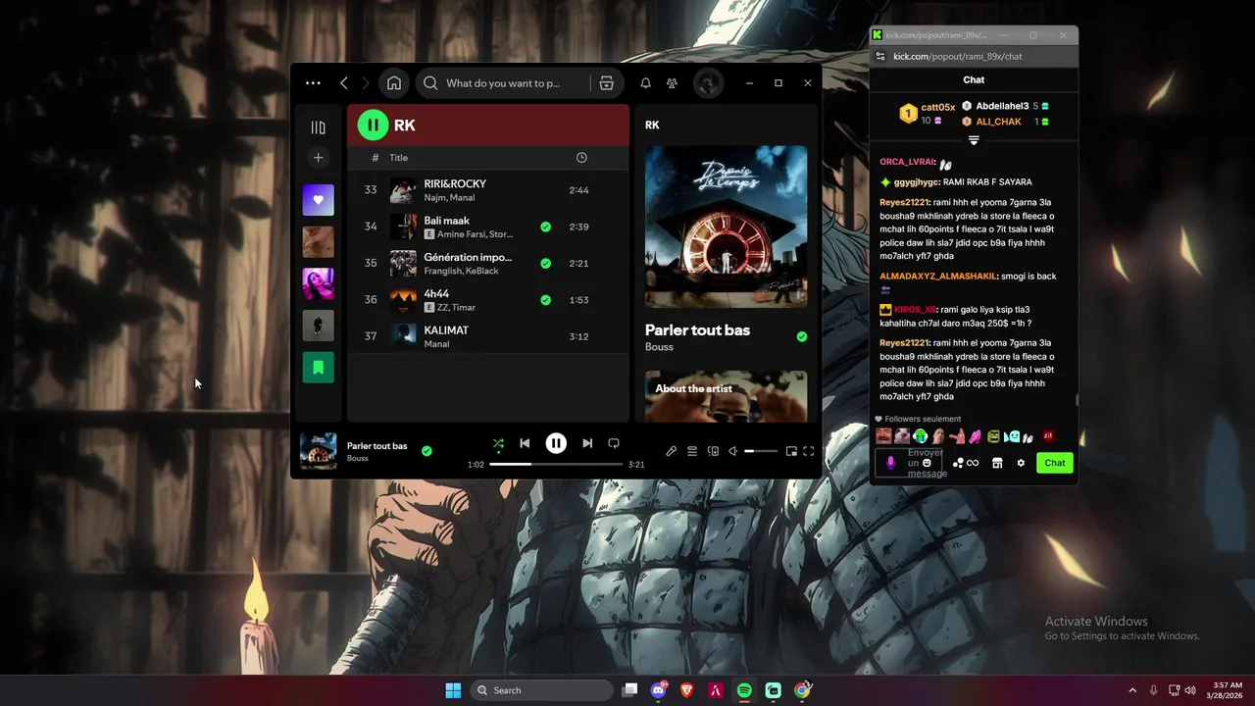Open the green bookmark Your Episodes item
The height and width of the screenshot is (706, 1255).
[318, 368]
